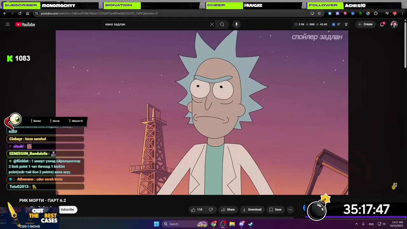
Task: Click the !discord command label
Action: [76, 121]
